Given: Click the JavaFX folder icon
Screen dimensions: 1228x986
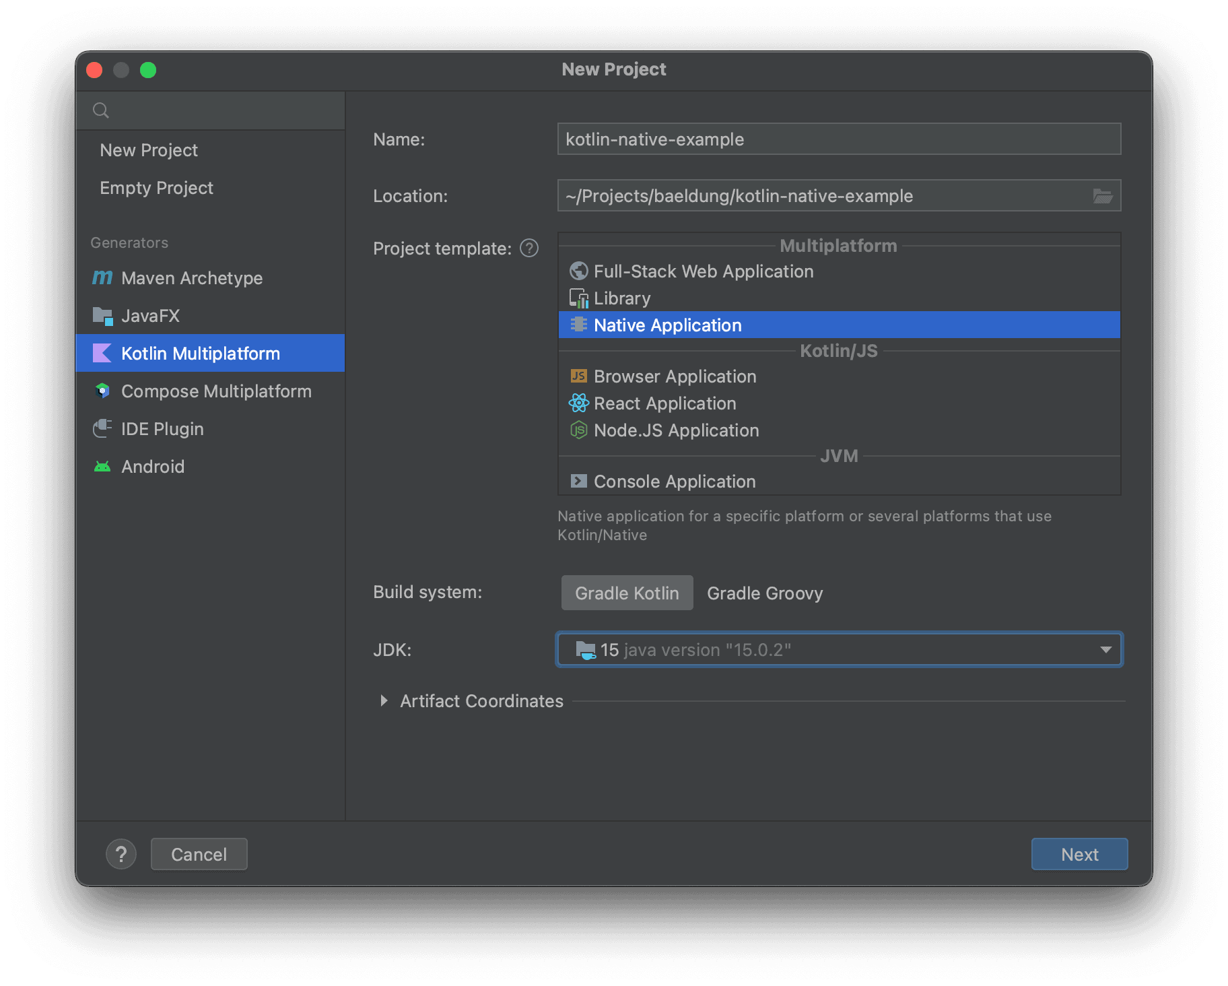Looking at the screenshot, I should [x=102, y=316].
